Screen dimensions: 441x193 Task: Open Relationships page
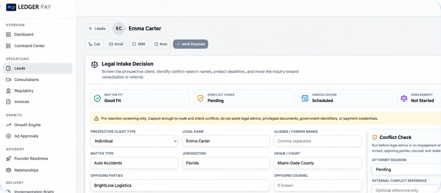38,170
